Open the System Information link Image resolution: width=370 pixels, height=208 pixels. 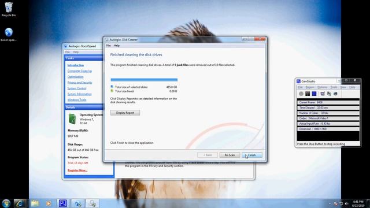(x=80, y=94)
